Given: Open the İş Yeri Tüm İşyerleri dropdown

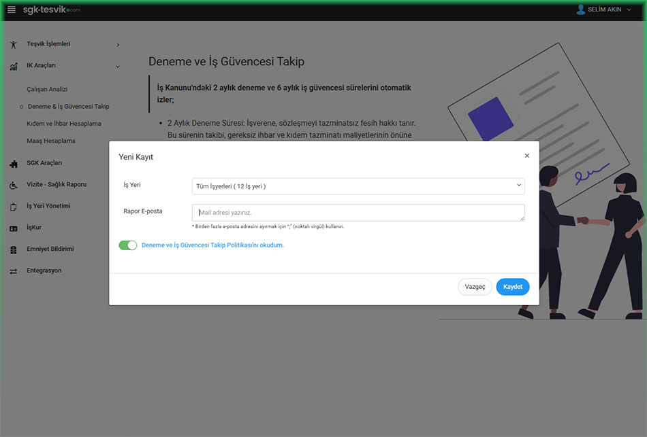Looking at the screenshot, I should 358,186.
